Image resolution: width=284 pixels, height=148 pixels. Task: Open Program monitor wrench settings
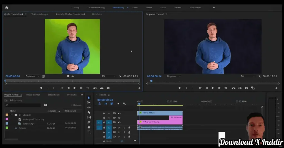[259, 76]
